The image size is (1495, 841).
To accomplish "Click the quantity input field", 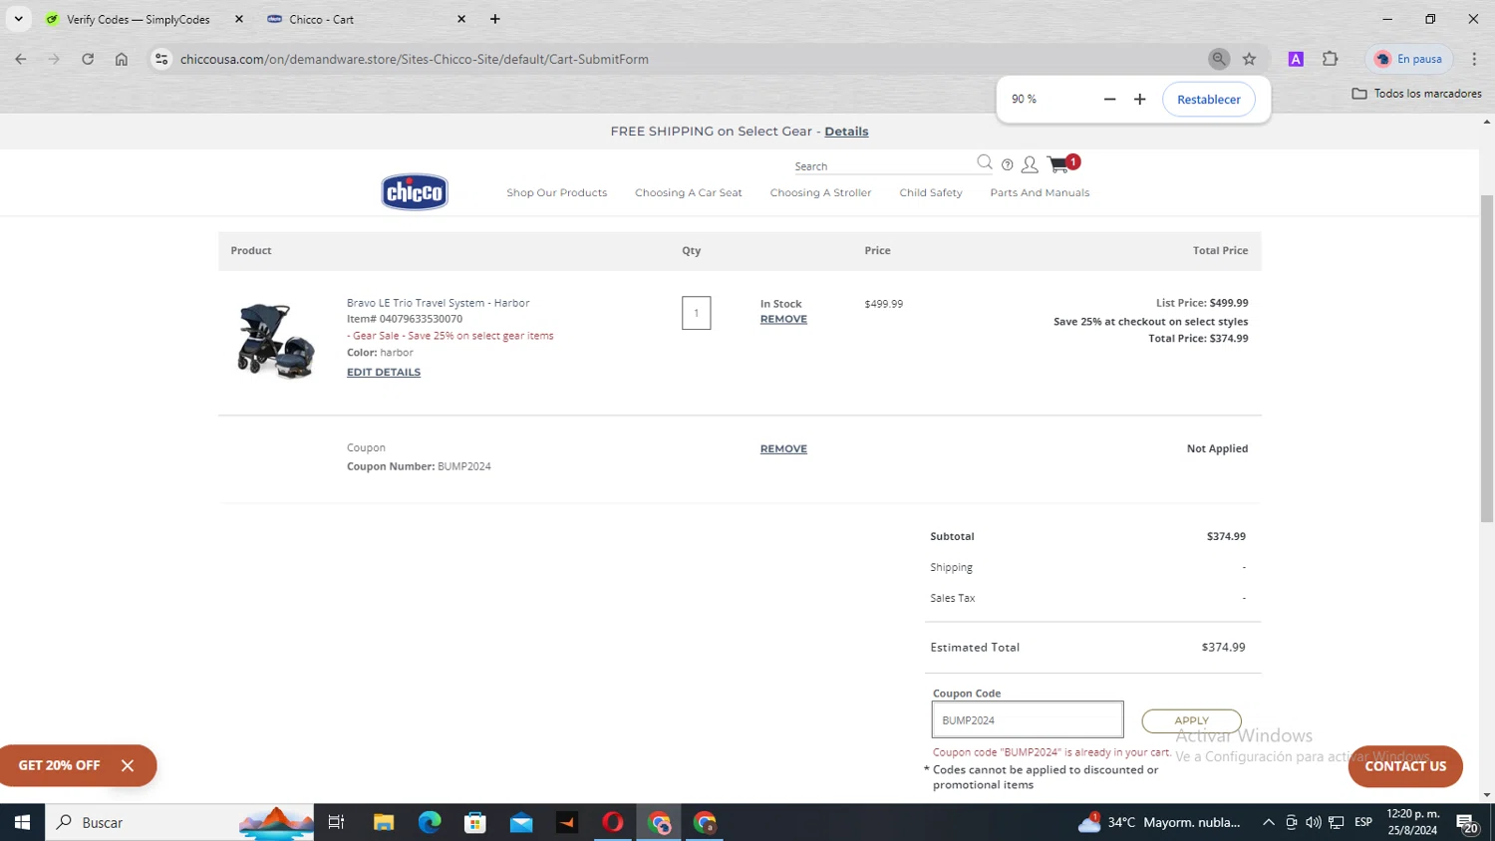I will (x=696, y=313).
